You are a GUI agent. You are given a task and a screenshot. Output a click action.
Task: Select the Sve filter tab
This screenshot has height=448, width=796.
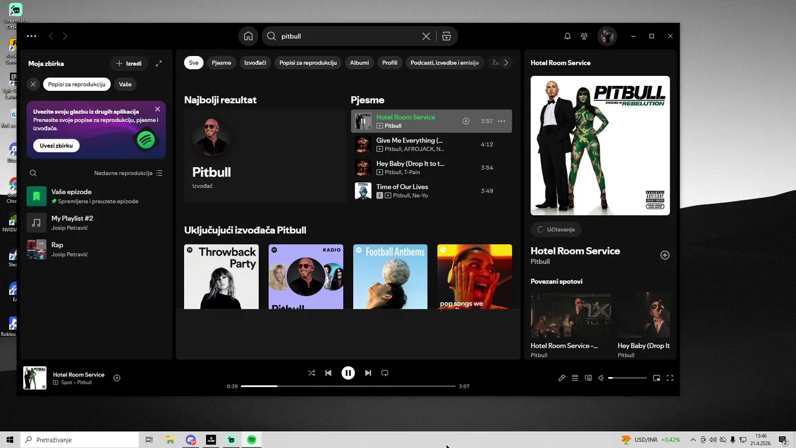coord(193,63)
